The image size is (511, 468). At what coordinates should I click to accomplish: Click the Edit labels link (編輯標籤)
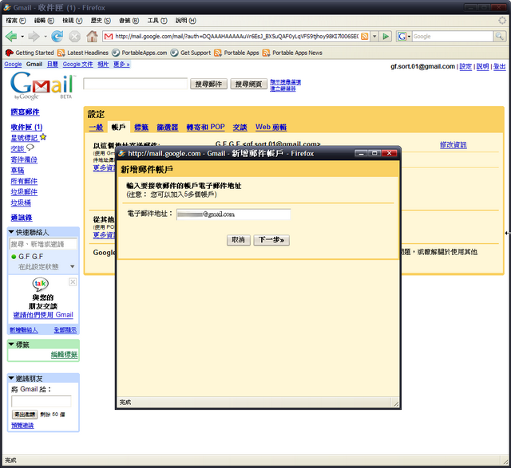tap(64, 355)
